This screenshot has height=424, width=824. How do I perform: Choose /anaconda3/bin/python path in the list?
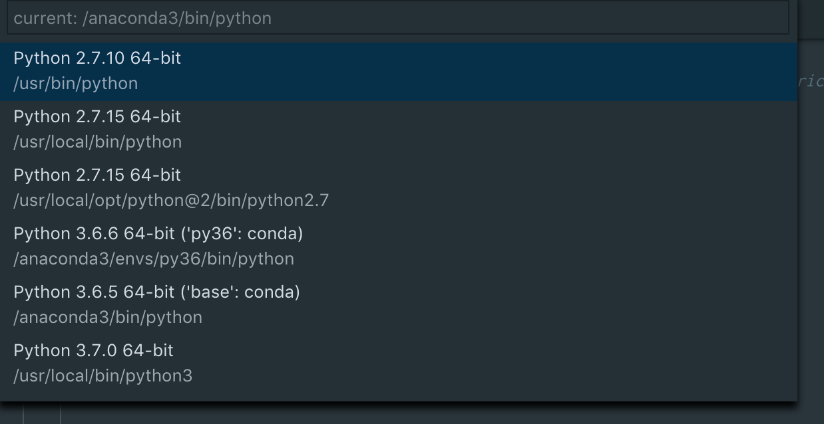[108, 318]
